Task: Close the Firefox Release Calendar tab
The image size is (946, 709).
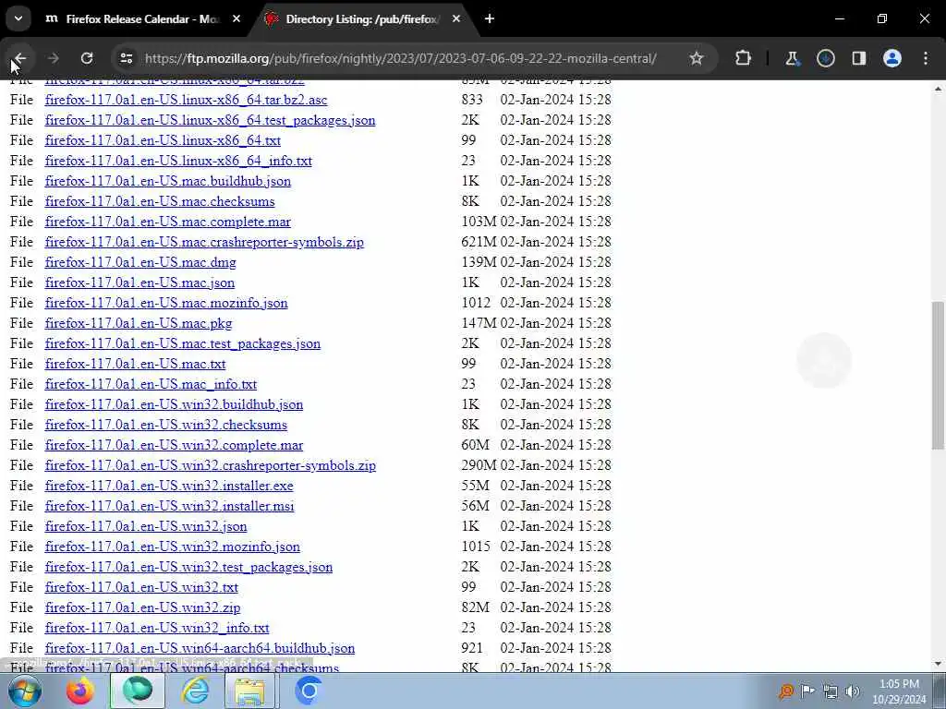Action: (236, 19)
